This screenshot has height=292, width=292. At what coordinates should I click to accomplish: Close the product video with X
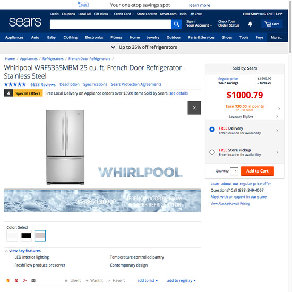coord(194,108)
